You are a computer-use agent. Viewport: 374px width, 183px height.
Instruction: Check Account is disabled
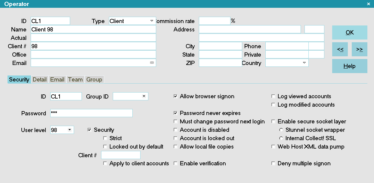(175, 130)
